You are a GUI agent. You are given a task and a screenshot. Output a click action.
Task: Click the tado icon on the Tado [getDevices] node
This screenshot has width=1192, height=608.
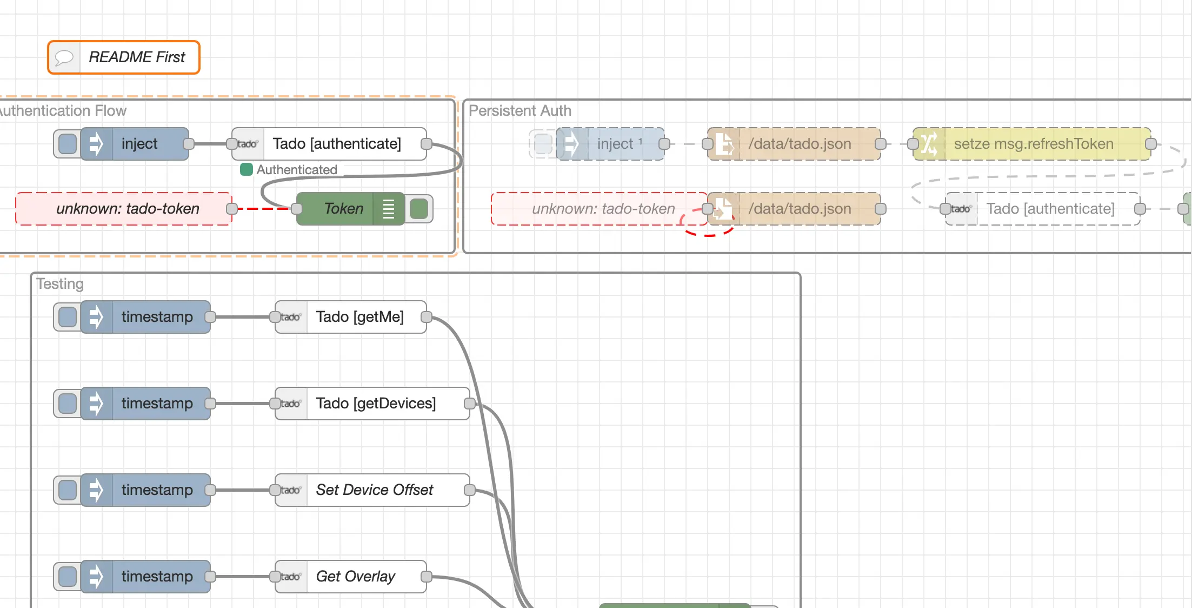point(291,404)
